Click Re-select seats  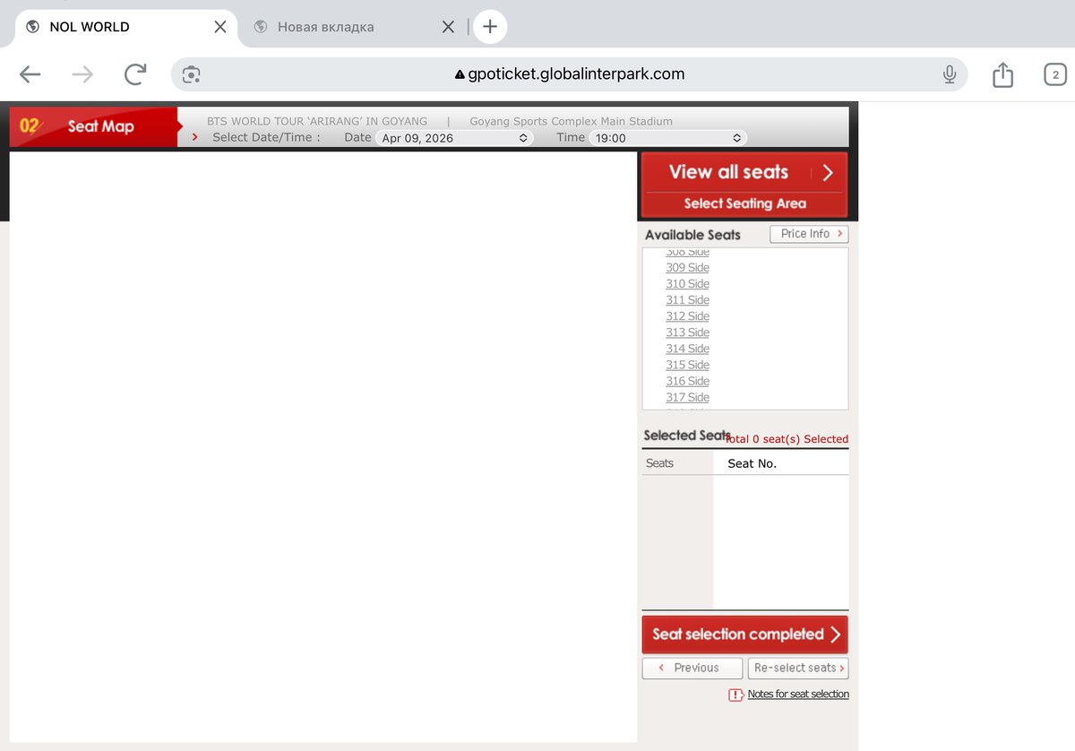797,668
